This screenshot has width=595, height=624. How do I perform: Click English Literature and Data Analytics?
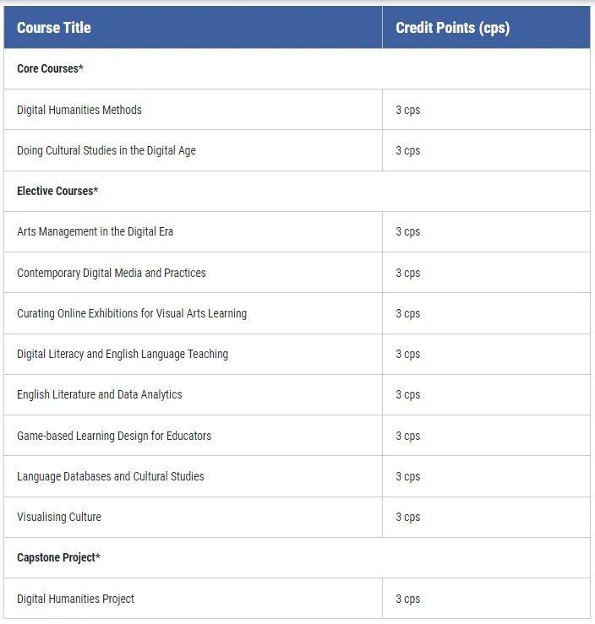[x=100, y=395]
